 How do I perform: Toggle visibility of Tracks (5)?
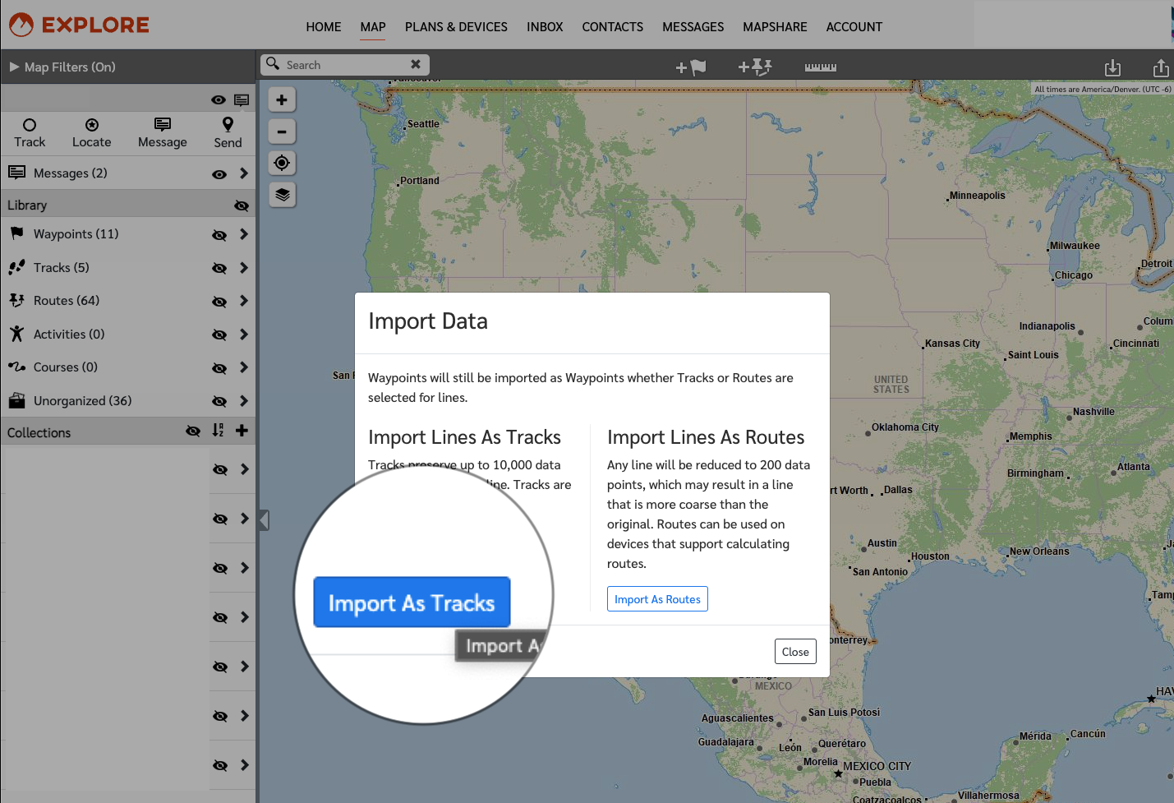pos(219,268)
